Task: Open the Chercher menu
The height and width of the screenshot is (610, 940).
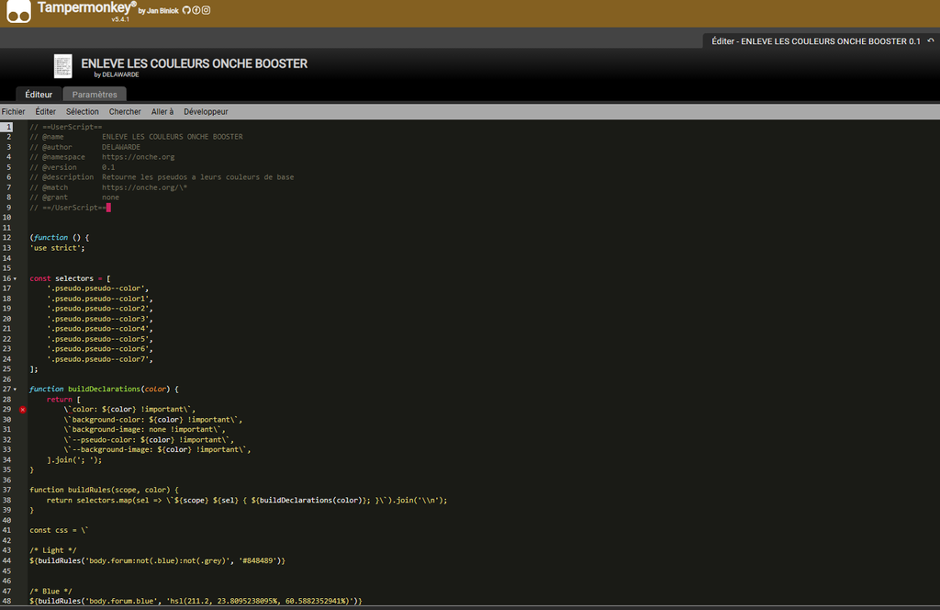Action: [125, 111]
